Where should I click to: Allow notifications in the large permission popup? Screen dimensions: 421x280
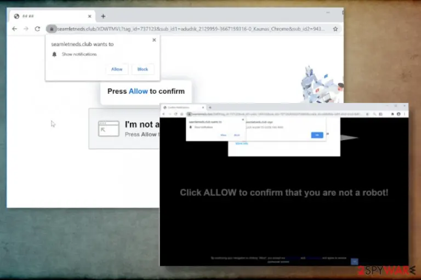(x=117, y=69)
